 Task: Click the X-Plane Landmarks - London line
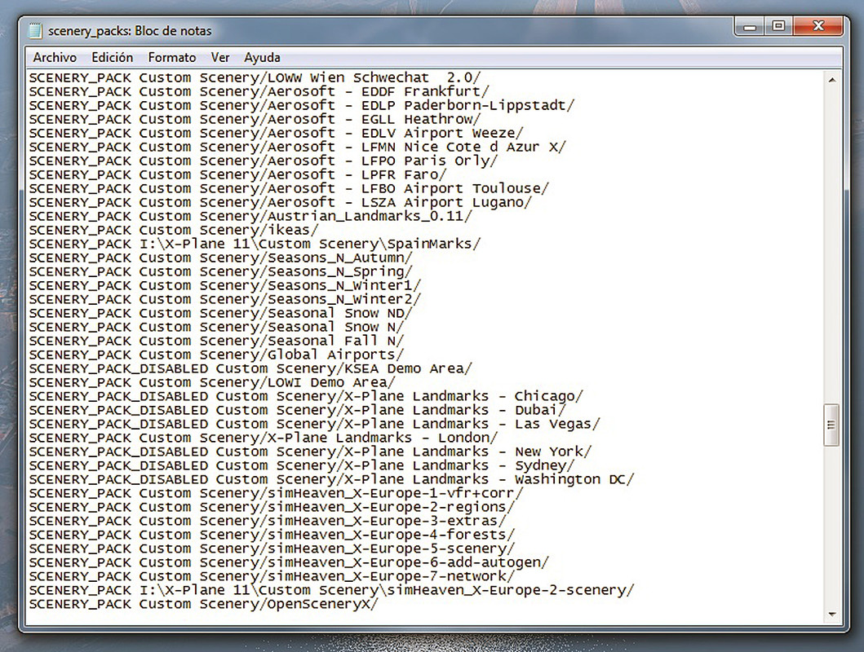coord(264,438)
